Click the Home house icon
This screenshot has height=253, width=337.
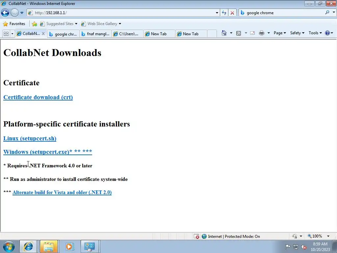click(x=224, y=33)
